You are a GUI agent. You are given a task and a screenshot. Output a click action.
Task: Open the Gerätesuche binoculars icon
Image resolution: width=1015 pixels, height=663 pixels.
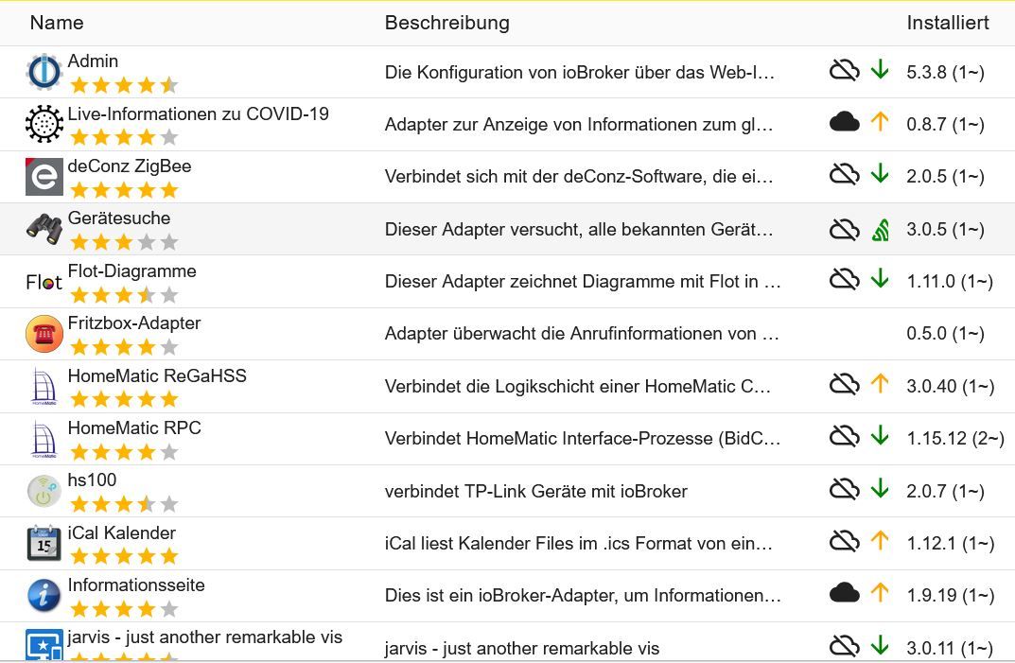click(x=44, y=229)
